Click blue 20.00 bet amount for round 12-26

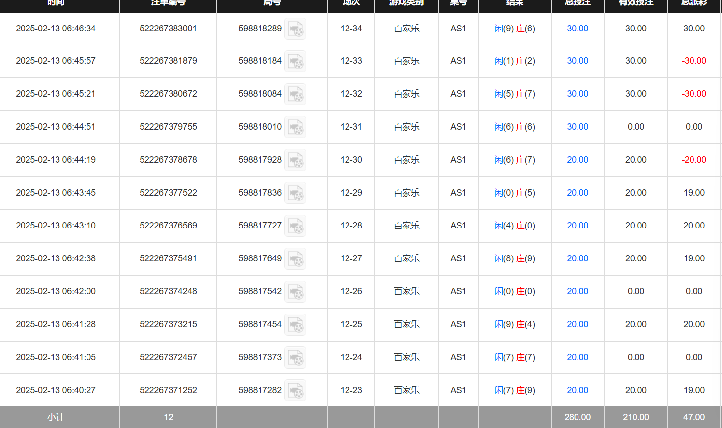[x=578, y=291]
